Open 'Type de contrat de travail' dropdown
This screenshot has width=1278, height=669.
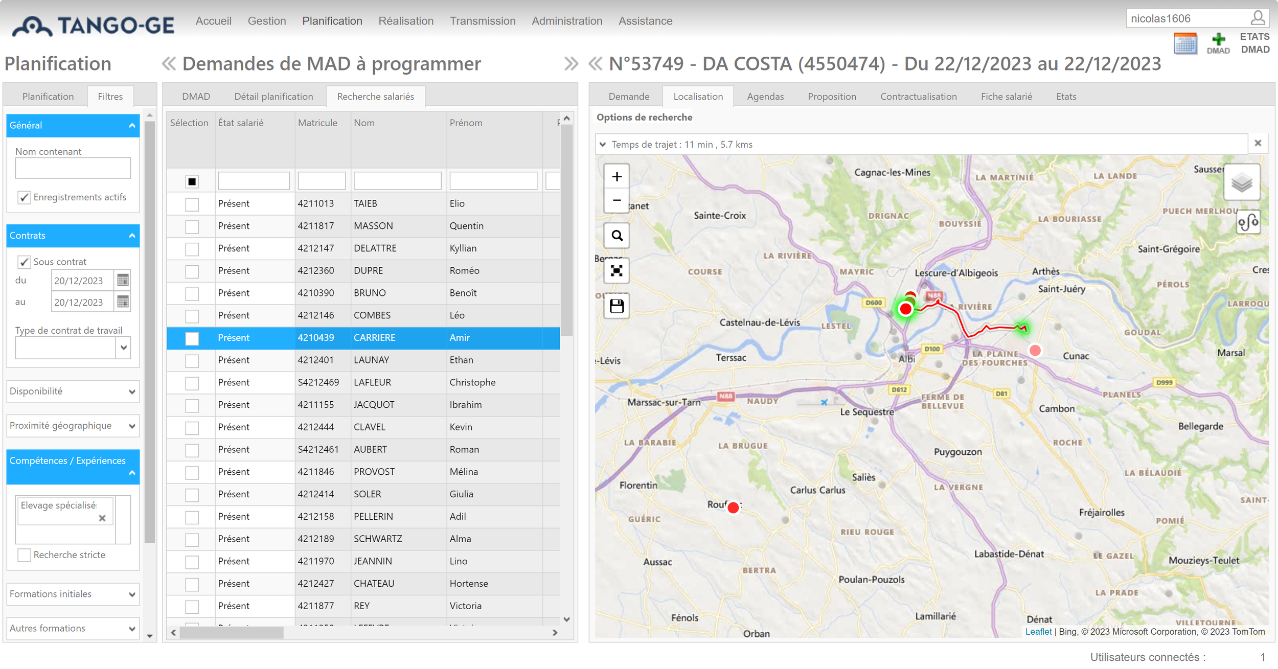click(123, 348)
